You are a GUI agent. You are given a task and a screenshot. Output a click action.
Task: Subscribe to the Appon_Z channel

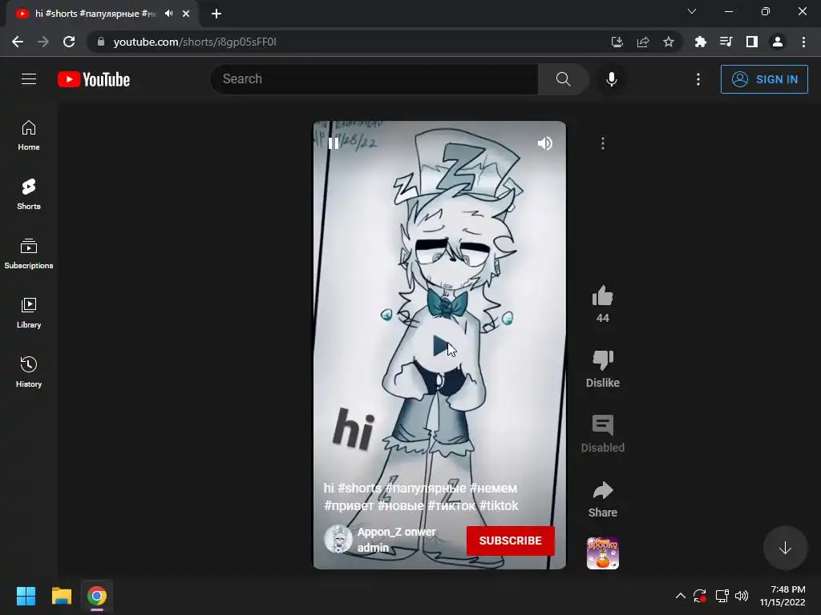pyautogui.click(x=511, y=541)
